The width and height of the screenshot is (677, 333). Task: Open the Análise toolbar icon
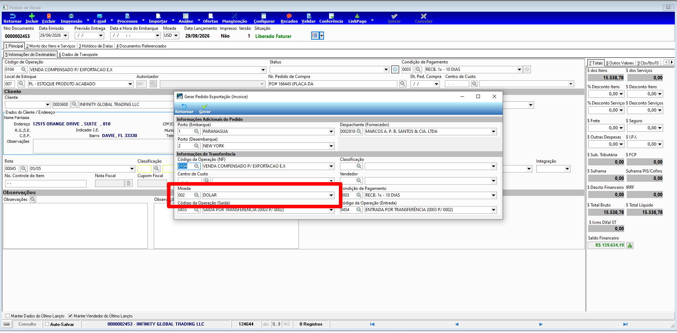(186, 18)
